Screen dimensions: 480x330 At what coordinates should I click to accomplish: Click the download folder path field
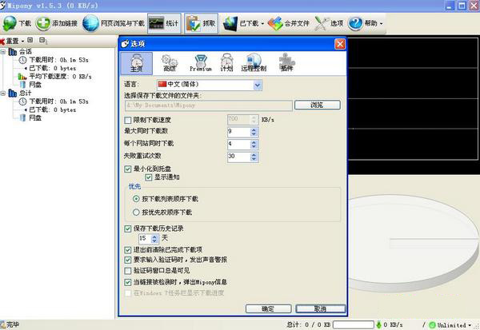tap(209, 105)
